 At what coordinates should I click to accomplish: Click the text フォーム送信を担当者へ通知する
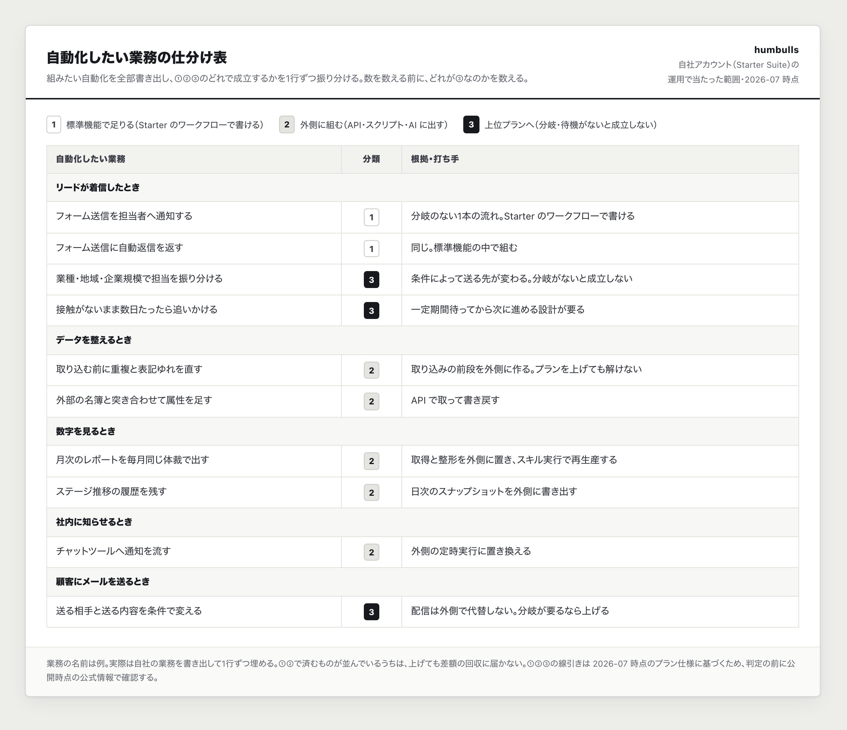124,216
